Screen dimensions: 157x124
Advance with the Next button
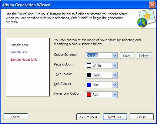click(115, 117)
